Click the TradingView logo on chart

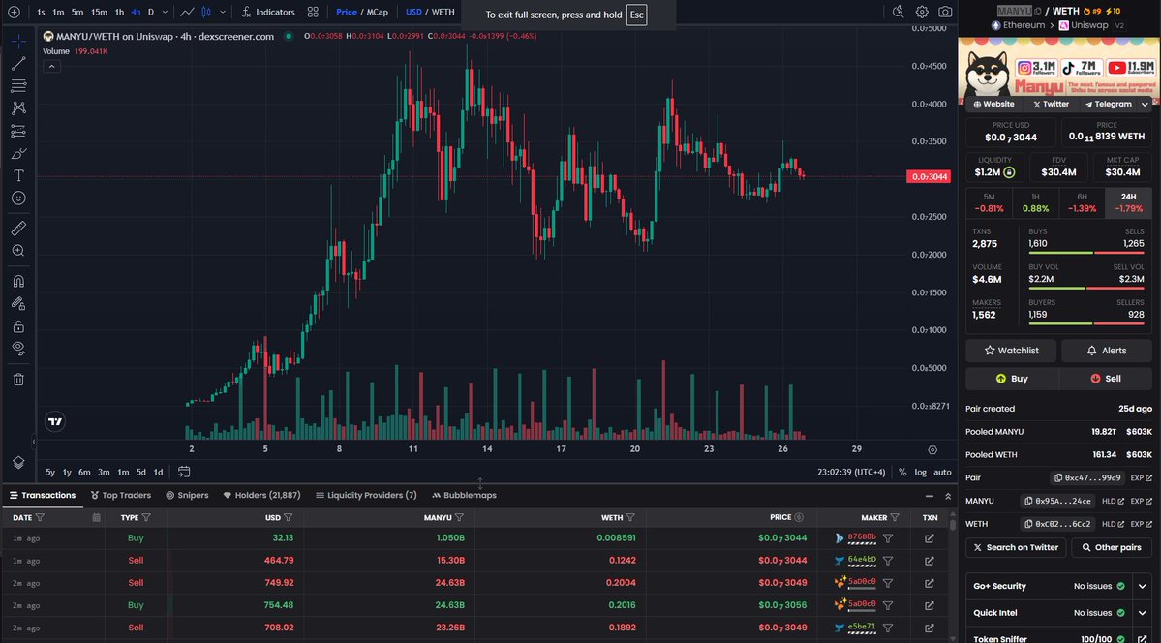[x=55, y=421]
